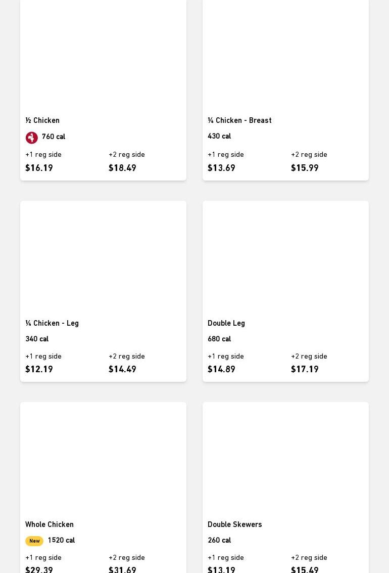Click the Double Leg card image area

(x=285, y=256)
